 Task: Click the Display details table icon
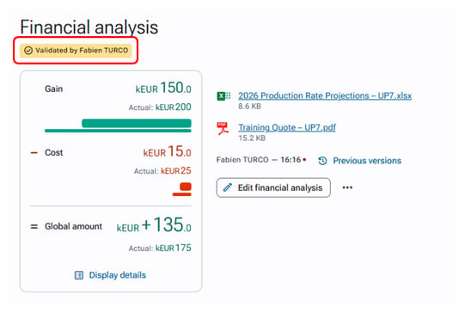click(79, 275)
